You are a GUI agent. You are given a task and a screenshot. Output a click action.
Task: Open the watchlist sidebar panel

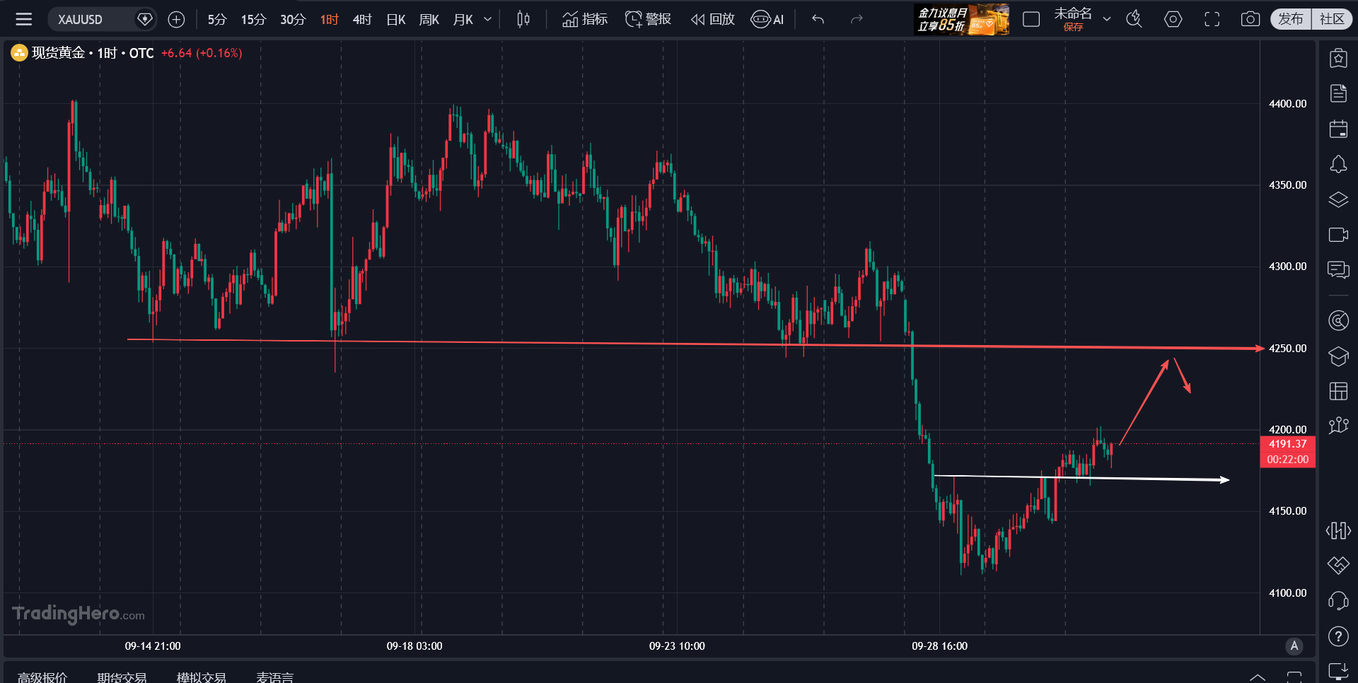[1338, 58]
